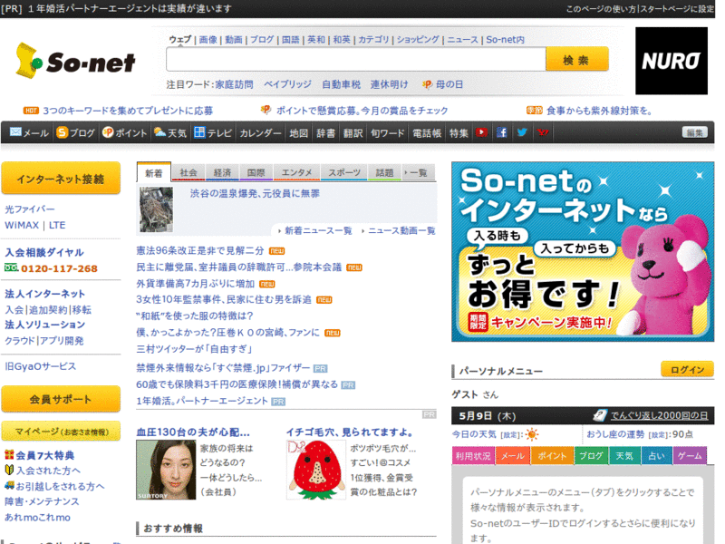This screenshot has width=725, height=544.
Task: Click the Facebook icon in navigation bar
Action: (502, 132)
